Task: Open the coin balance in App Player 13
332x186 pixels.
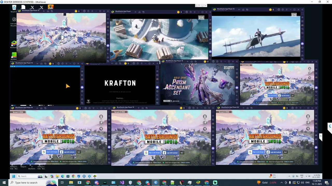Action: tap(272, 10)
